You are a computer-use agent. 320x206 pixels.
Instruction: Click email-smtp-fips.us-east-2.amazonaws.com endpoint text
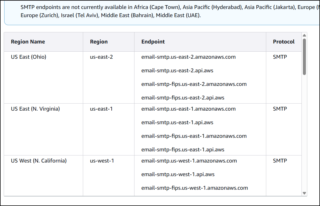(194, 84)
